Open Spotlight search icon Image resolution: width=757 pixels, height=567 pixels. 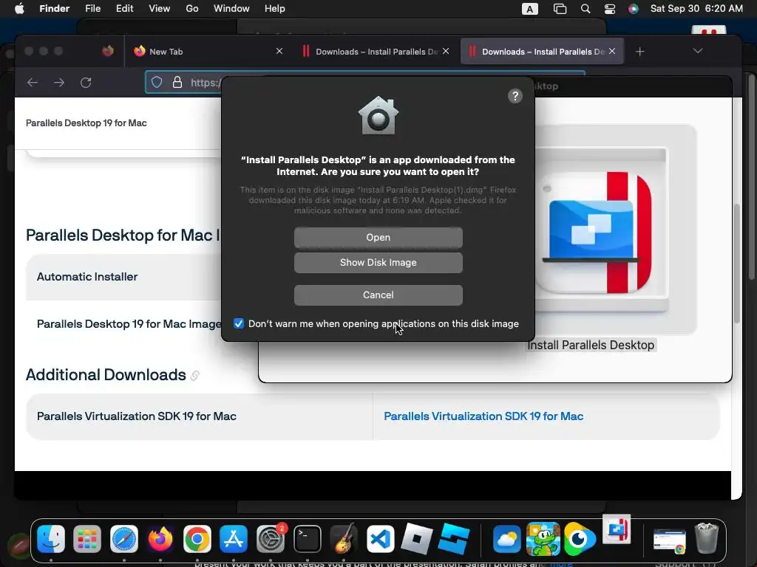point(585,9)
